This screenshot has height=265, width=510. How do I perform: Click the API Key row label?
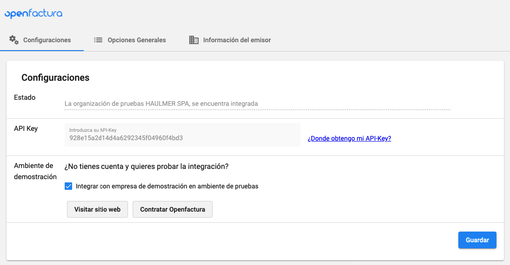(x=26, y=129)
